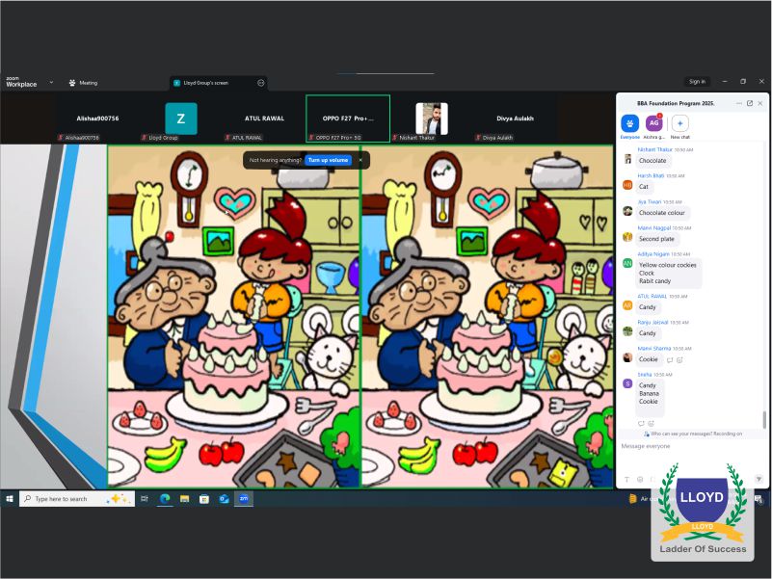Viewport: 772px width, 579px height.
Task: Click Type here to search box
Action: click(x=77, y=499)
